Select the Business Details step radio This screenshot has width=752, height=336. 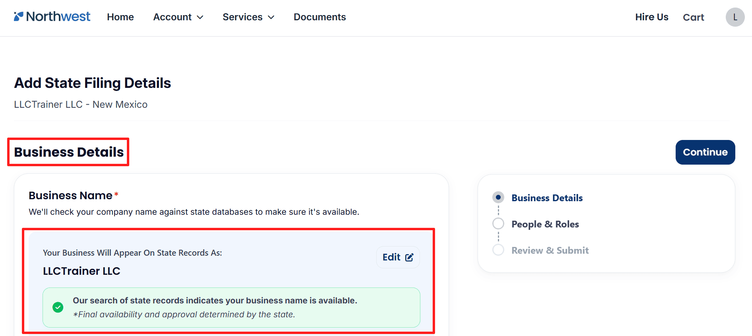pyautogui.click(x=498, y=197)
